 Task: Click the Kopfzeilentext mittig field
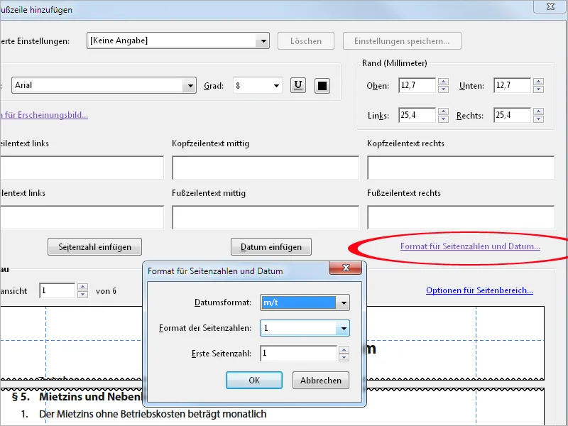point(266,168)
